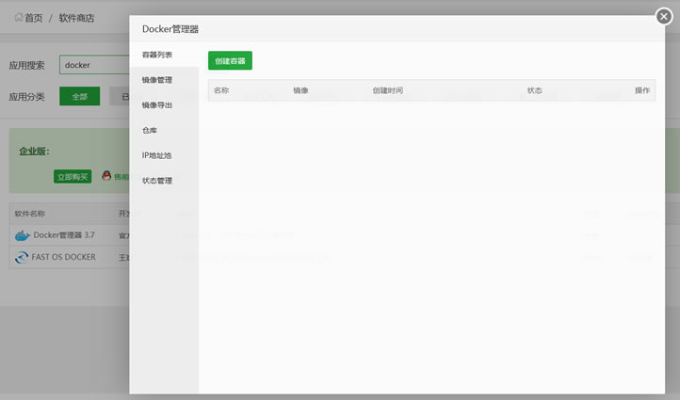Select 容器列表 tab in sidebar

point(157,56)
